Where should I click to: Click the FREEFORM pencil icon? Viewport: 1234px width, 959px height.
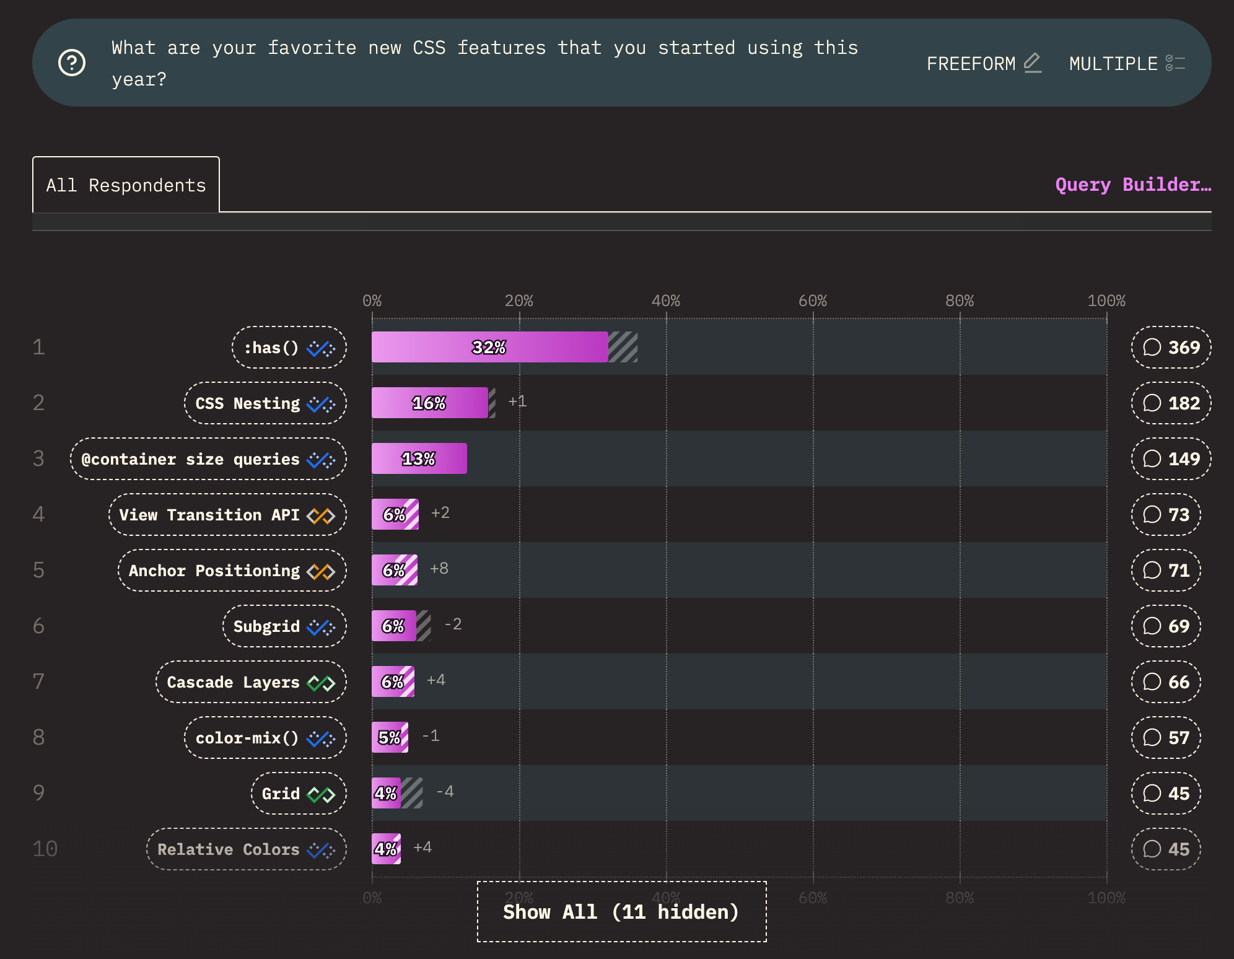pos(1033,63)
